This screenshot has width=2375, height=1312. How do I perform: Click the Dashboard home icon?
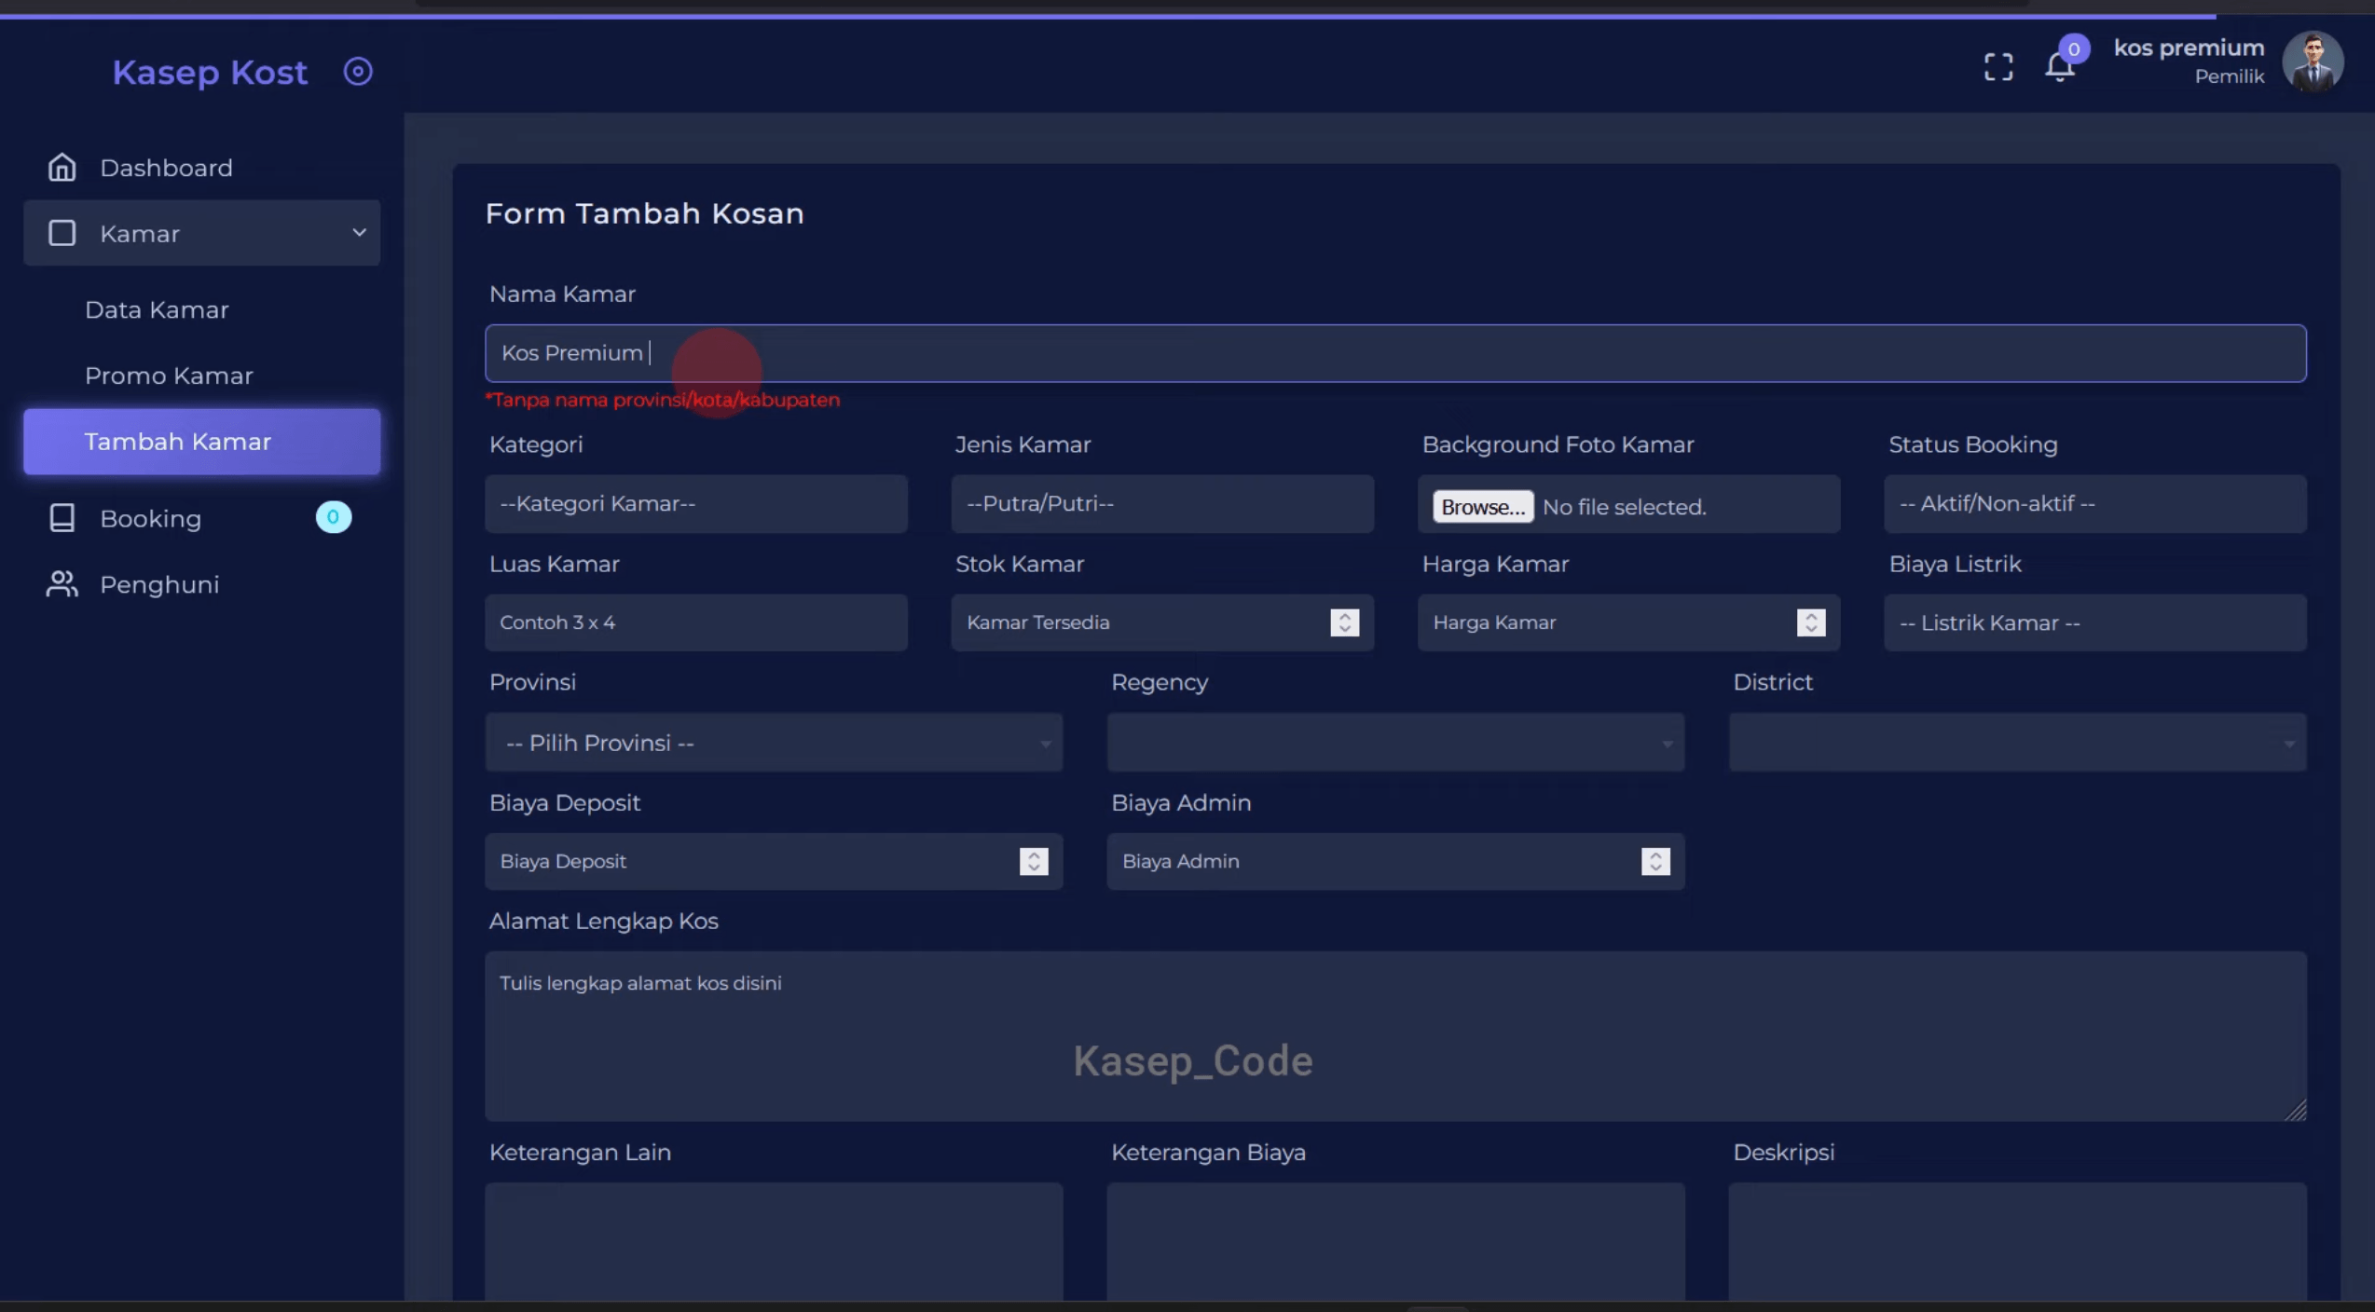[62, 168]
